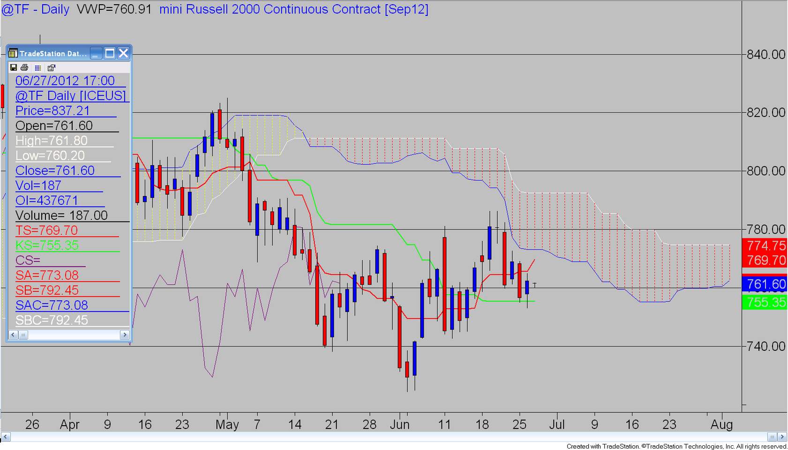Click the Apr label on the date axis

point(70,425)
